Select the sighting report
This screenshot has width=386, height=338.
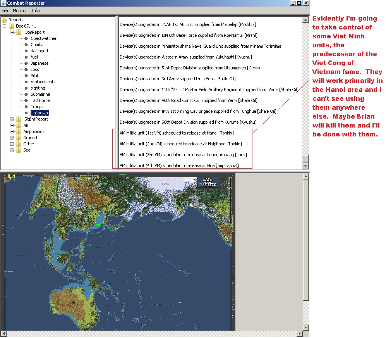click(x=38, y=88)
